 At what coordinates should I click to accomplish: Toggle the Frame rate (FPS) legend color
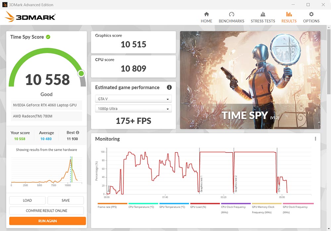[112, 203]
